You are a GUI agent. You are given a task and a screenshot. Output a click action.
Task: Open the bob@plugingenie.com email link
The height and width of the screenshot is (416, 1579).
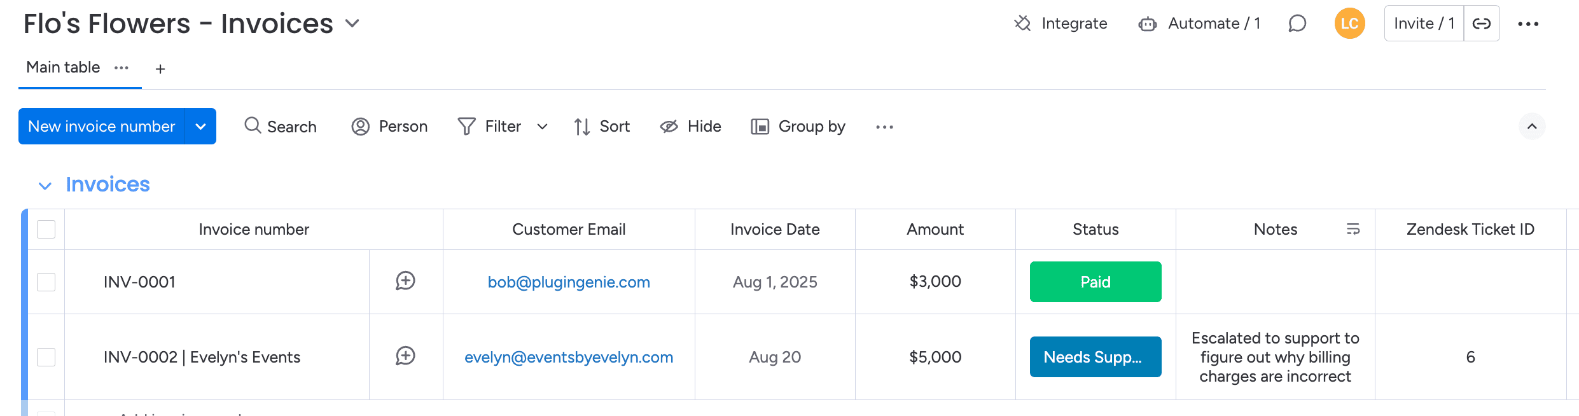(x=569, y=282)
